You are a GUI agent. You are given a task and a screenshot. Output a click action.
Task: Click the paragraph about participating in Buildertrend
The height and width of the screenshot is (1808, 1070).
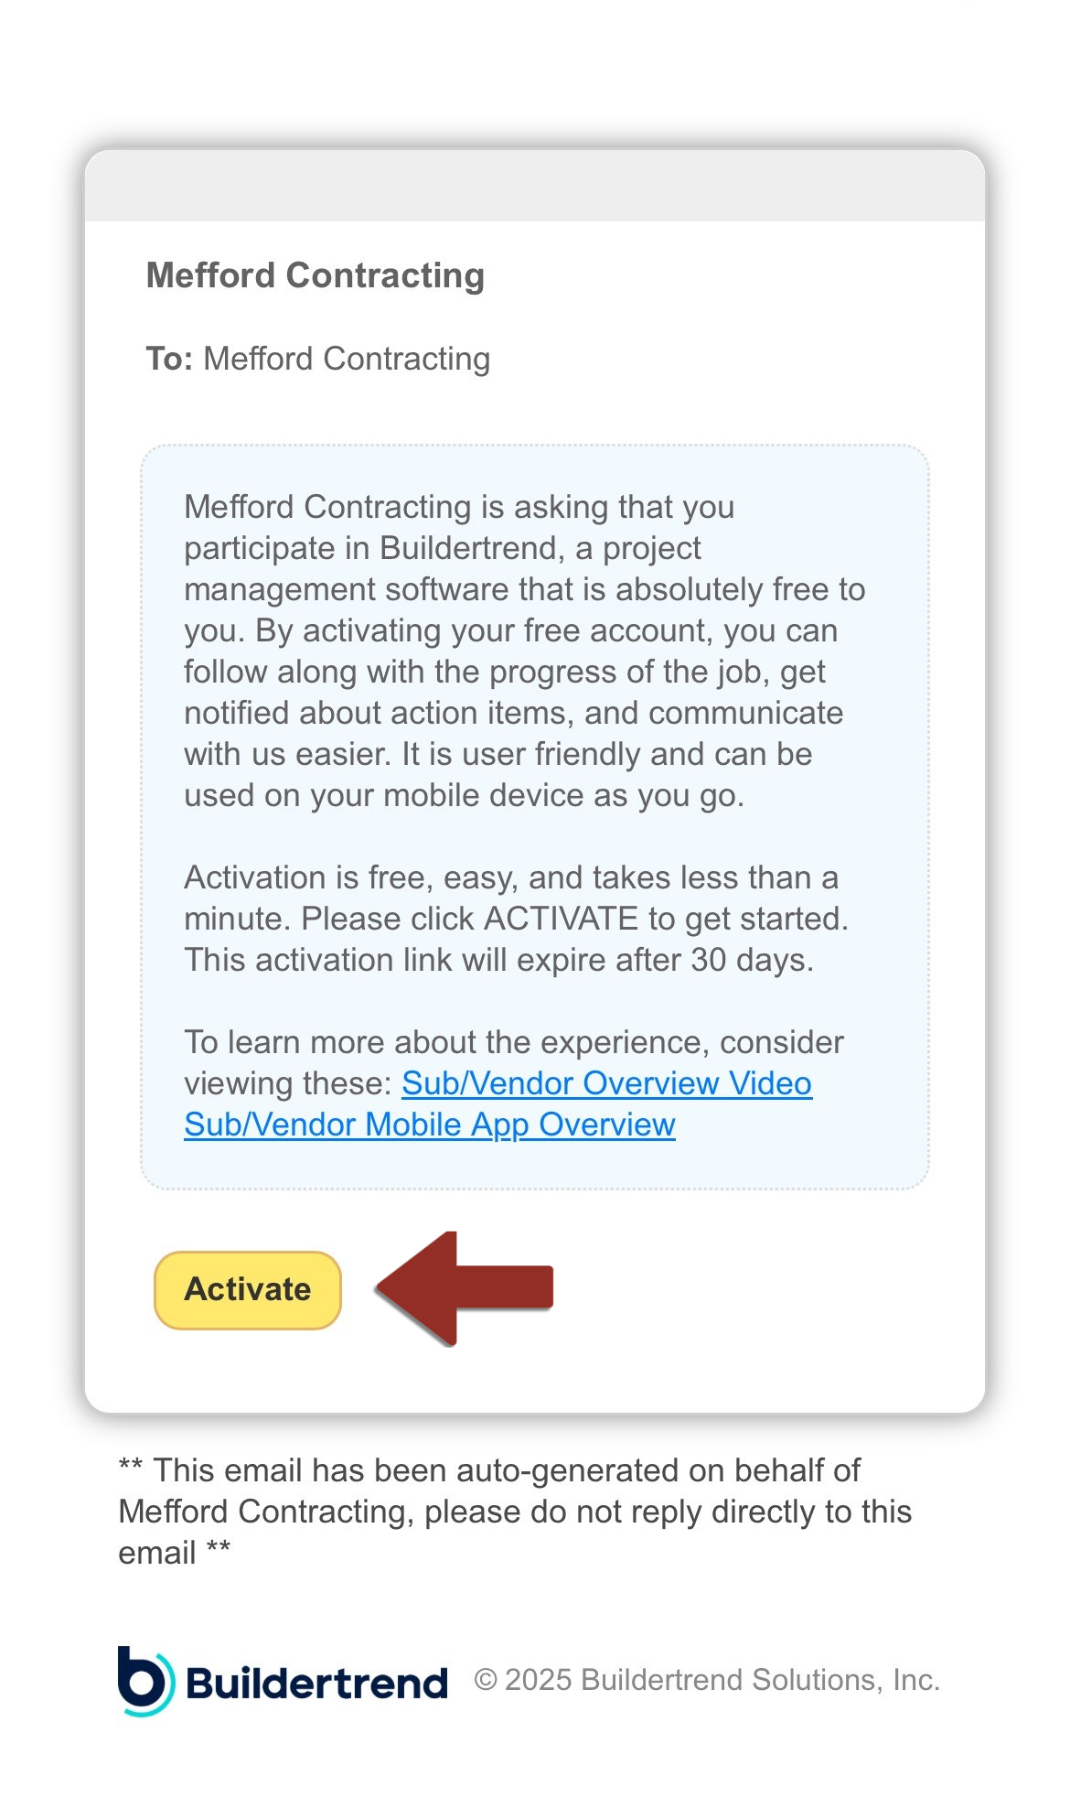tap(524, 651)
